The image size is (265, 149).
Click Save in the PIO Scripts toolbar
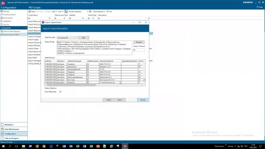click(x=31, y=12)
